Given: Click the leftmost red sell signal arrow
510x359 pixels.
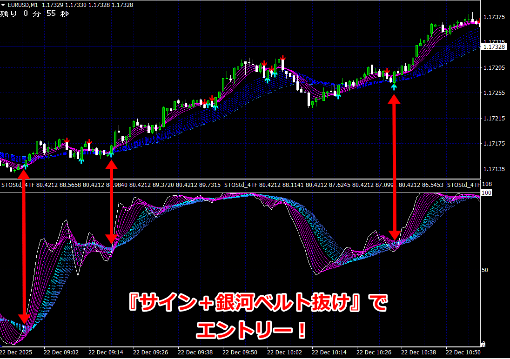Looking at the screenshot, I should (x=67, y=140).
